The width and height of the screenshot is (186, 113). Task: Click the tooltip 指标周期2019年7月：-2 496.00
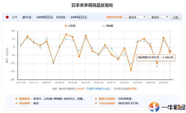point(155,57)
